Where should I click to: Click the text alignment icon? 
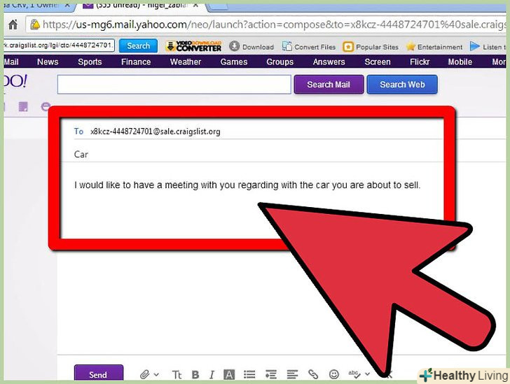[x=292, y=375]
